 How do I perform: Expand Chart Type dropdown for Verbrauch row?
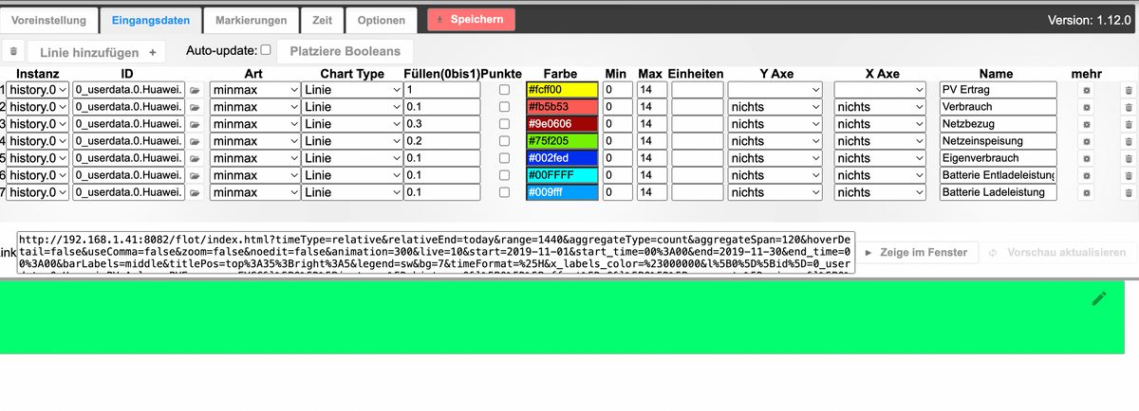[351, 107]
